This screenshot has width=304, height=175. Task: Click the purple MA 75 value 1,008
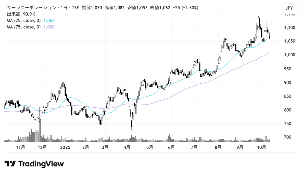click(x=49, y=27)
